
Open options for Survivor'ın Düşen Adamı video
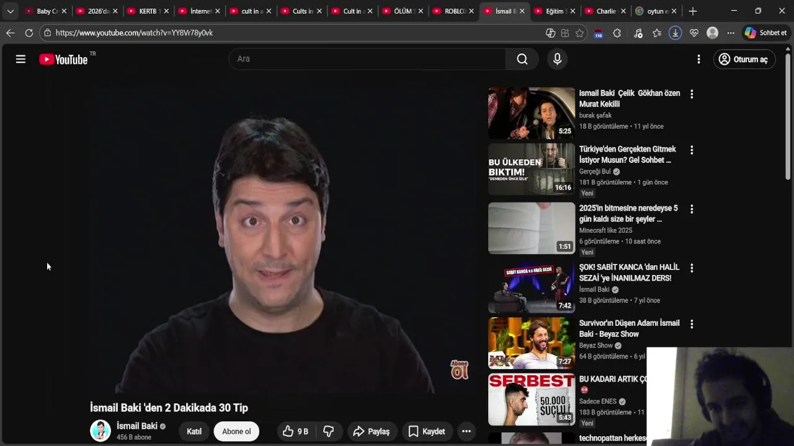pos(692,324)
